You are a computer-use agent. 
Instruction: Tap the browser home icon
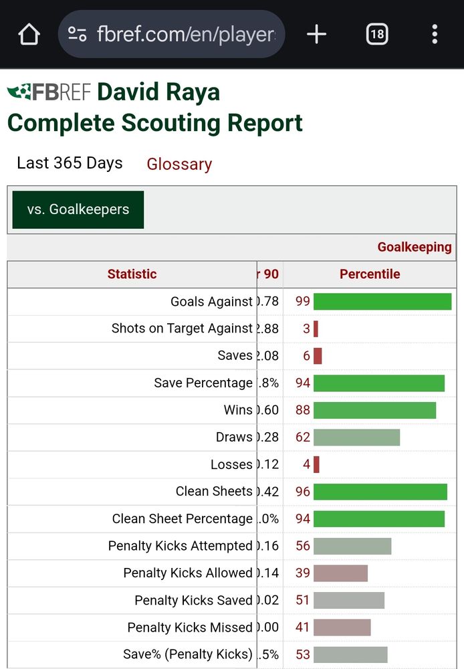point(29,34)
